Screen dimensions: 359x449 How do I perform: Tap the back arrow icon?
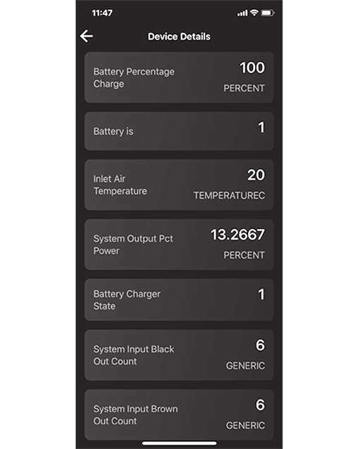[x=86, y=36]
